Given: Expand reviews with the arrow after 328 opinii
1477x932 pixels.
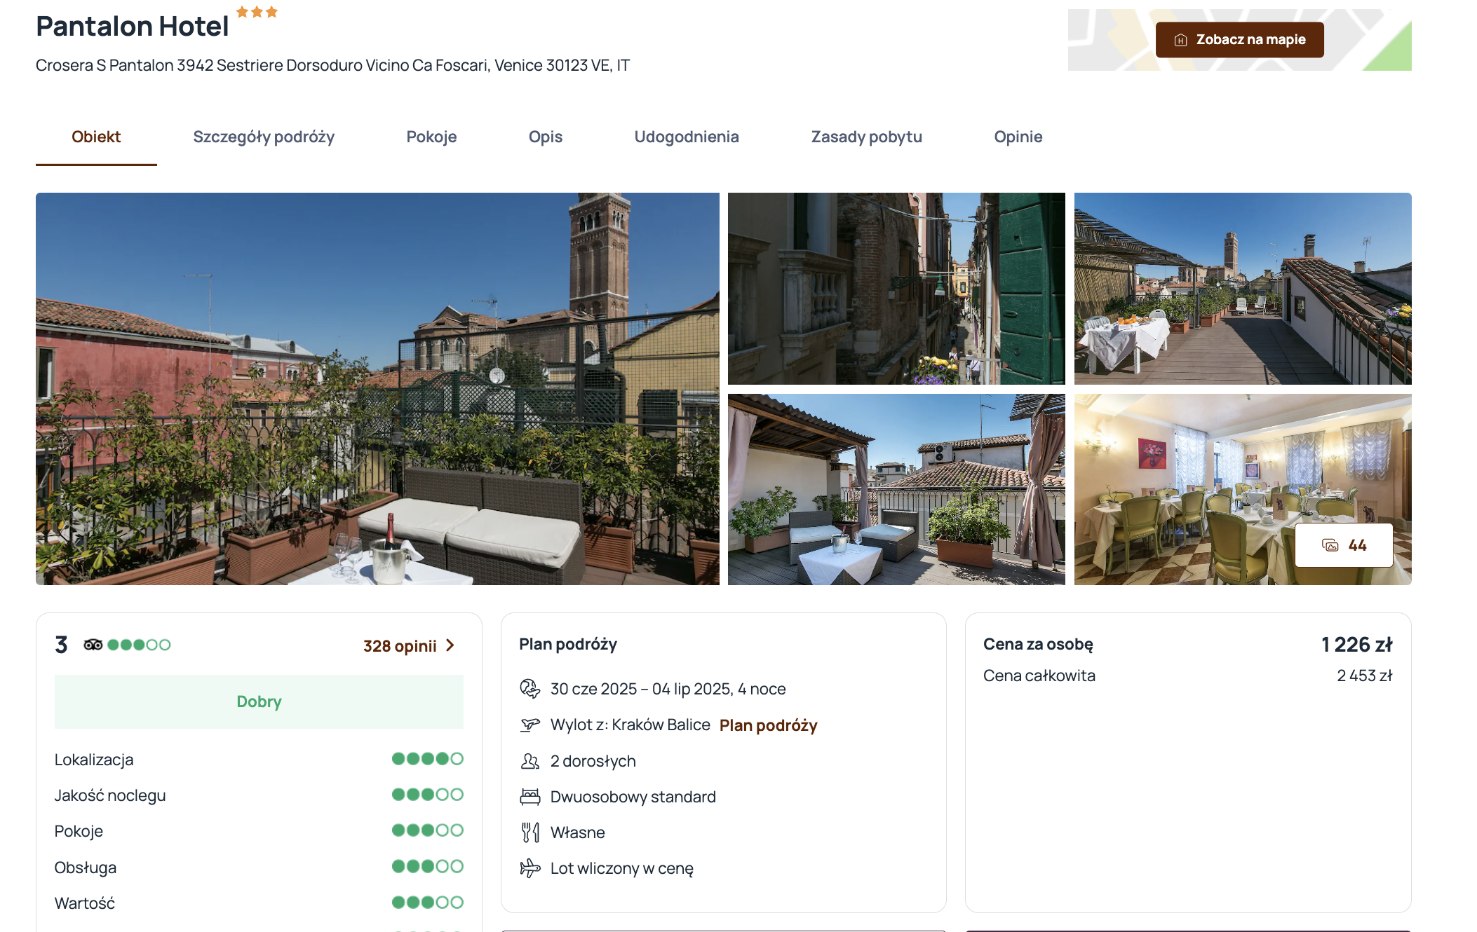Looking at the screenshot, I should (x=450, y=645).
